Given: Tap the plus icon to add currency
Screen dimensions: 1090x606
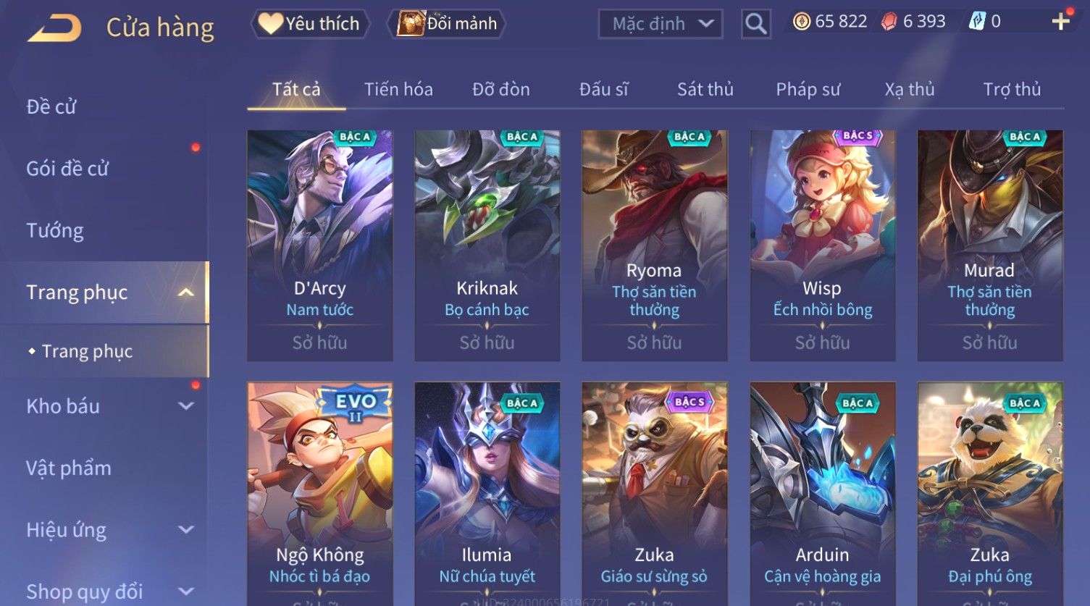Looking at the screenshot, I should 1060,22.
